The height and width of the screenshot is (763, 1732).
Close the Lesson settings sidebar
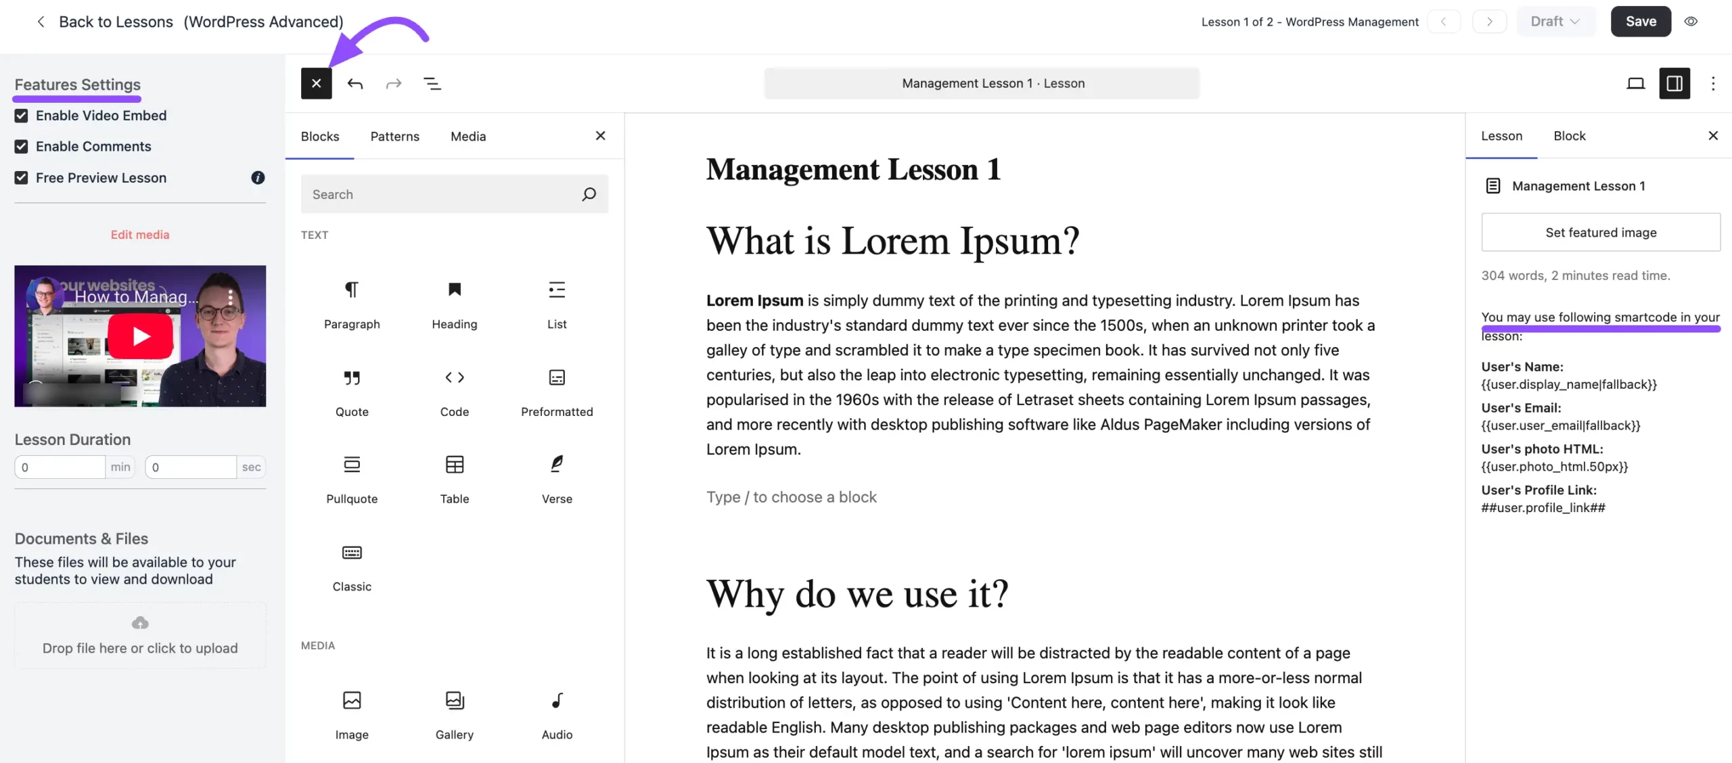(1713, 136)
